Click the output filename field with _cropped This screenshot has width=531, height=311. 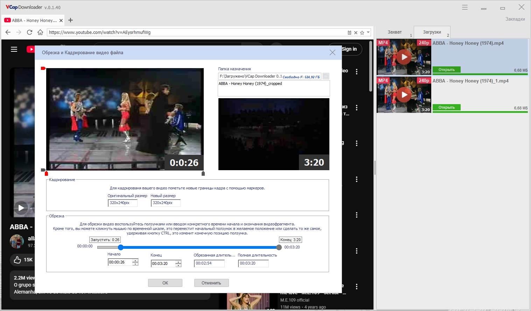pos(274,88)
